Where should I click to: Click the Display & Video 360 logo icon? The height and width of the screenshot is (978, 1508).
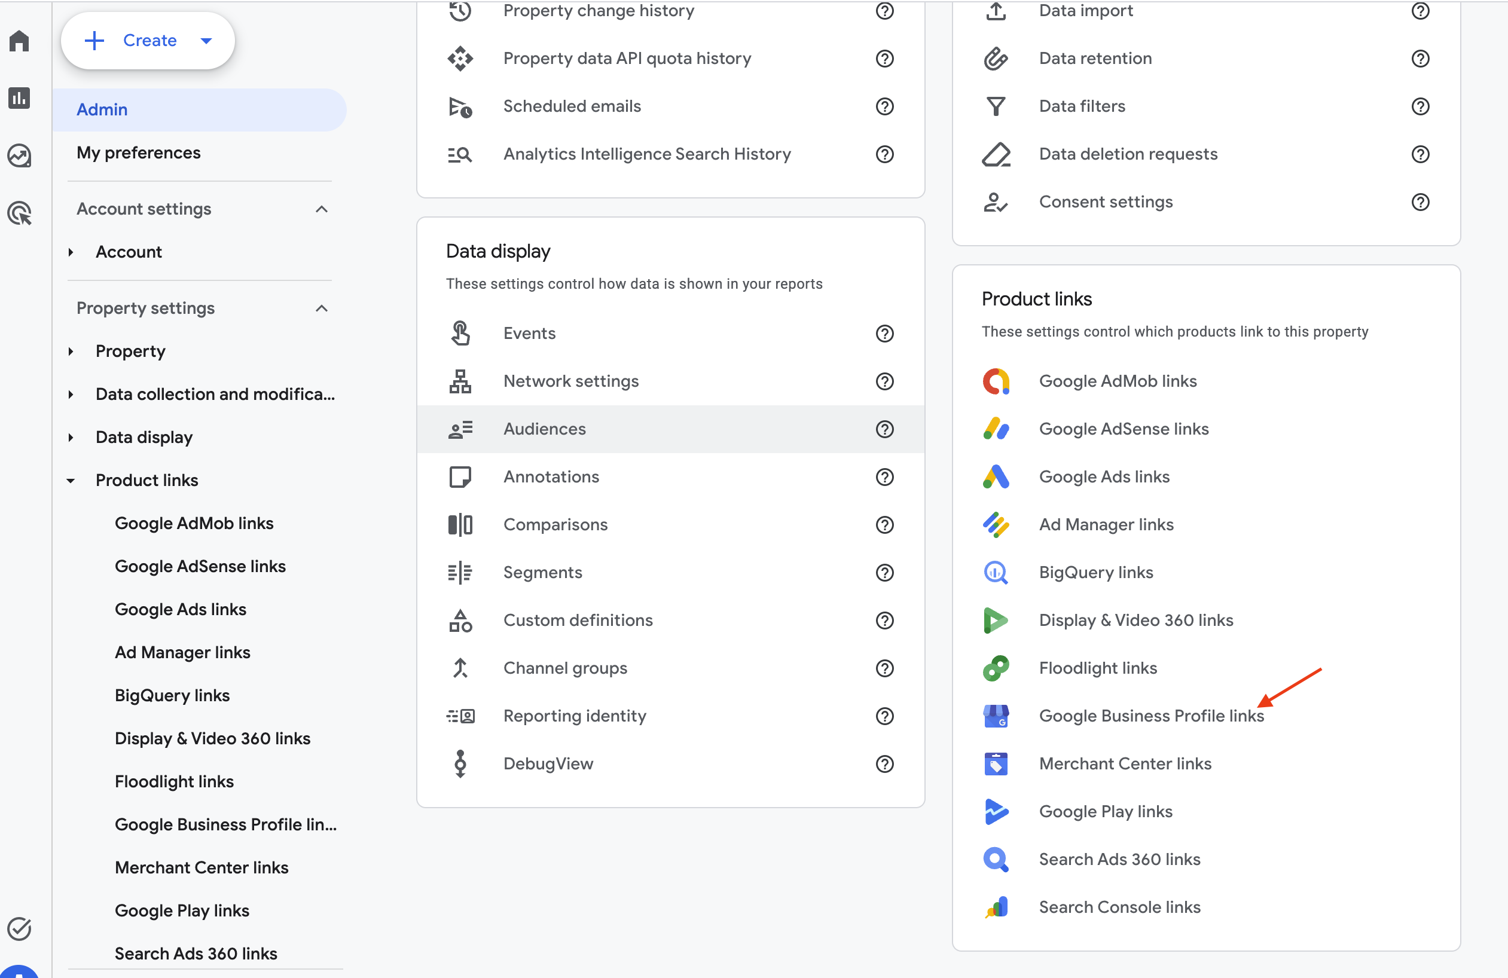coord(996,621)
